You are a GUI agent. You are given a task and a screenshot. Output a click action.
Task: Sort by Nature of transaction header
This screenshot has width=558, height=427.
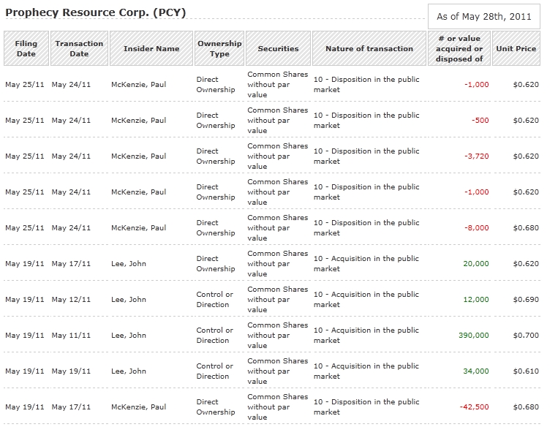[369, 49]
